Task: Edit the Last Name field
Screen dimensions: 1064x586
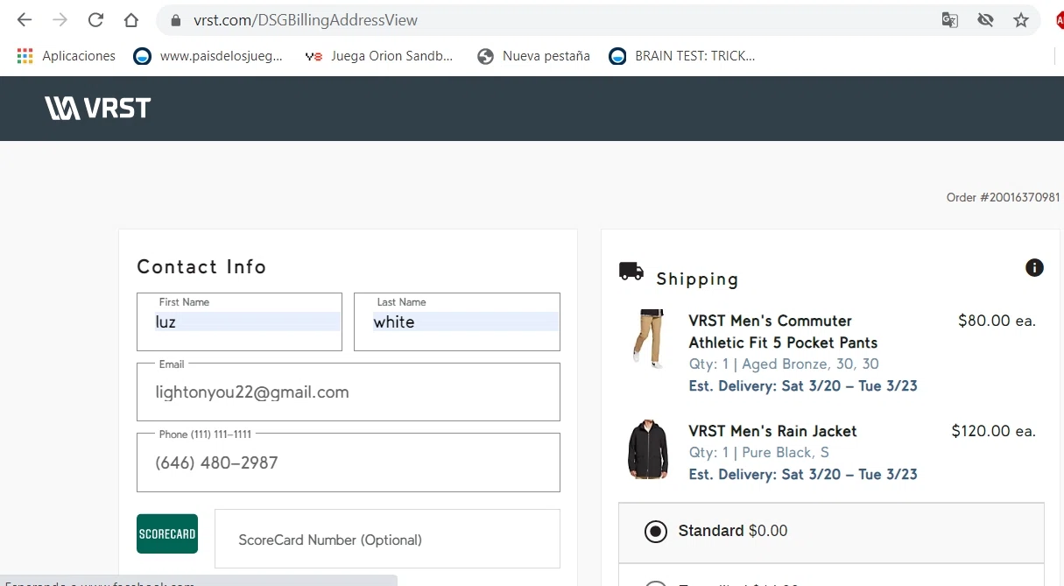Action: 456,321
